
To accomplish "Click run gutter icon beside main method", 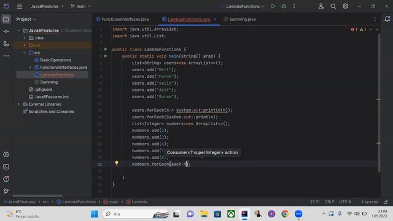I will pyautogui.click(x=106, y=56).
